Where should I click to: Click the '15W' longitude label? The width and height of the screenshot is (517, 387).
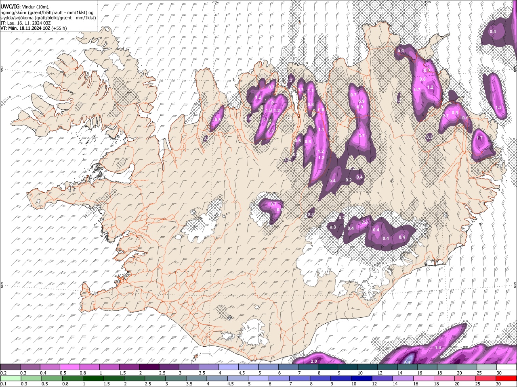coord(428,2)
